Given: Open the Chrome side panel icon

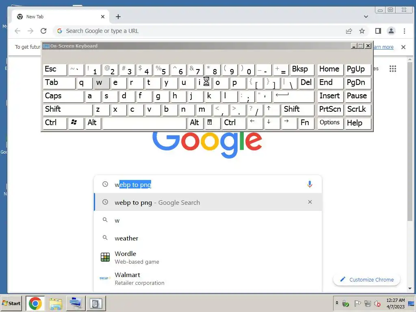Looking at the screenshot, I should [x=378, y=31].
